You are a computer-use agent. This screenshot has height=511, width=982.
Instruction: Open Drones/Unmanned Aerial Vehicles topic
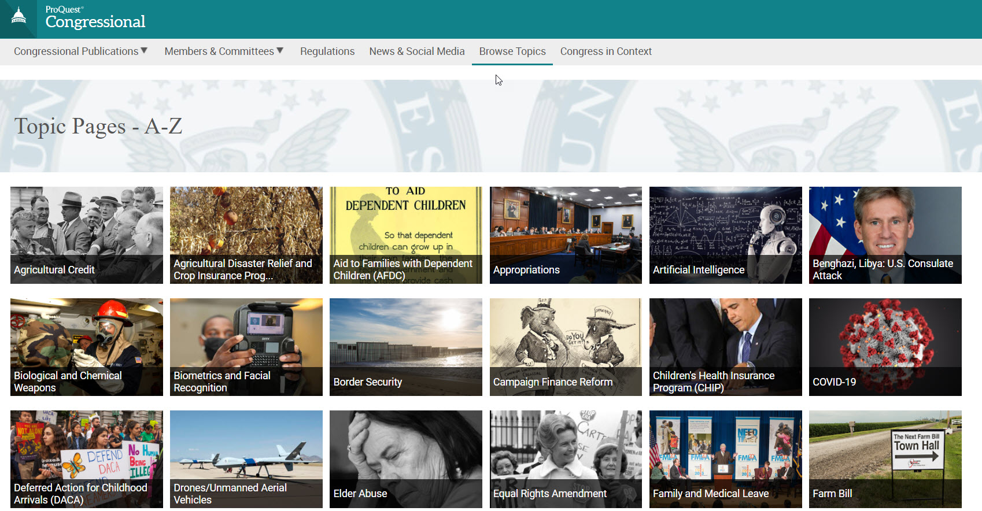click(x=246, y=459)
